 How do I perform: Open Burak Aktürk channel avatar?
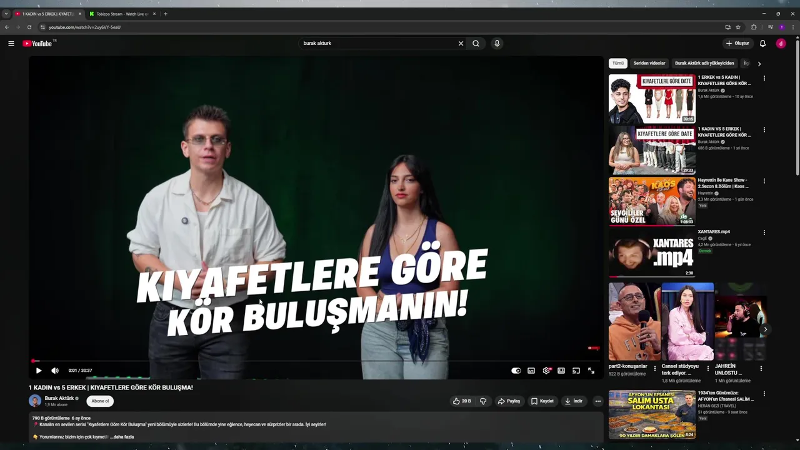coord(35,401)
